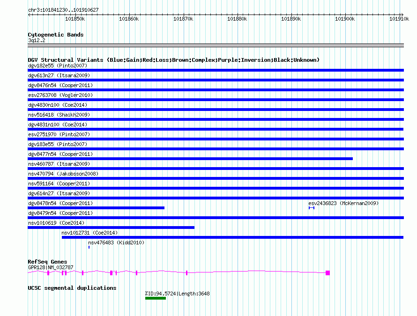This screenshot has height=316, width=417.
Task: Click the 101910k ruler tick label
Action: point(399,19)
